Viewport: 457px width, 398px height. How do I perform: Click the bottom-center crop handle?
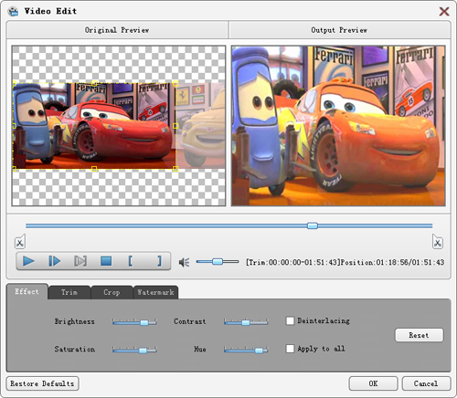pyautogui.click(x=94, y=169)
